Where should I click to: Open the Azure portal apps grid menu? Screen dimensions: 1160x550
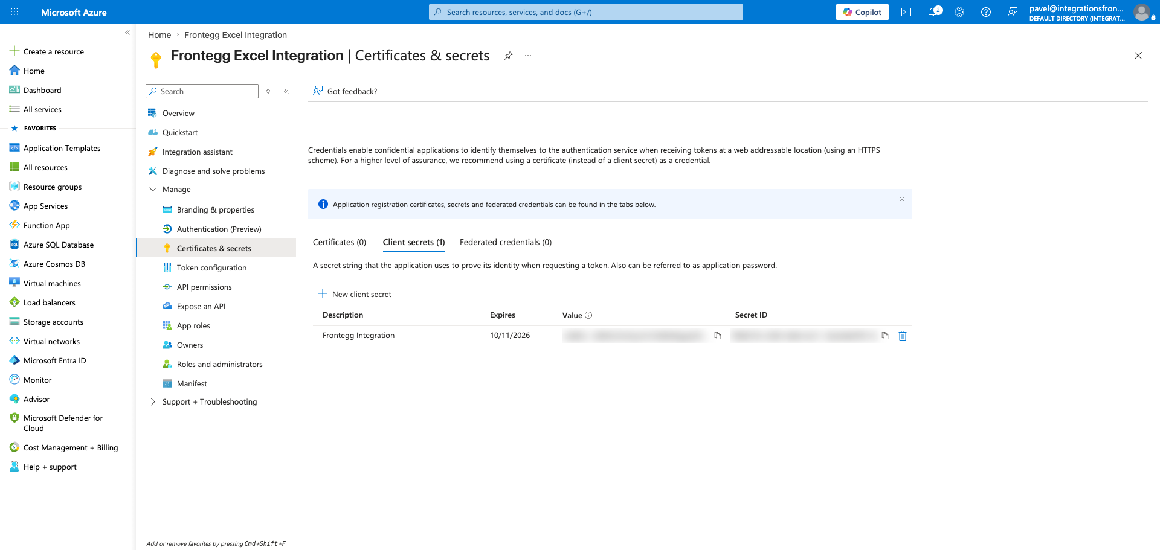click(14, 12)
